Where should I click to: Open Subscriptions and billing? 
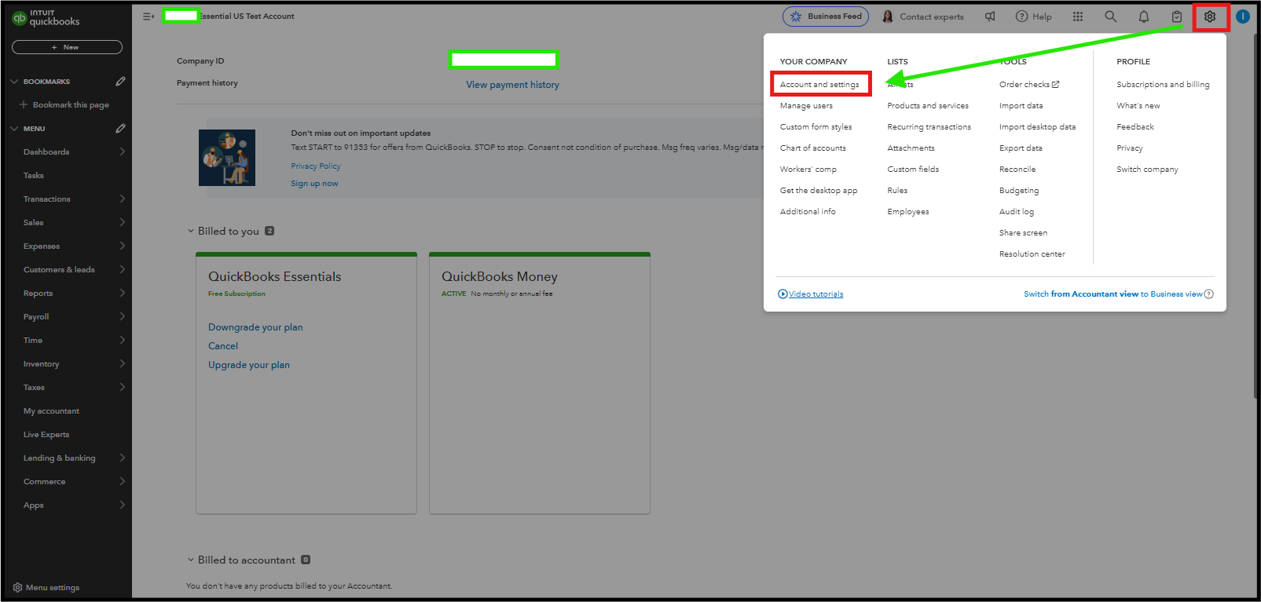(1163, 85)
